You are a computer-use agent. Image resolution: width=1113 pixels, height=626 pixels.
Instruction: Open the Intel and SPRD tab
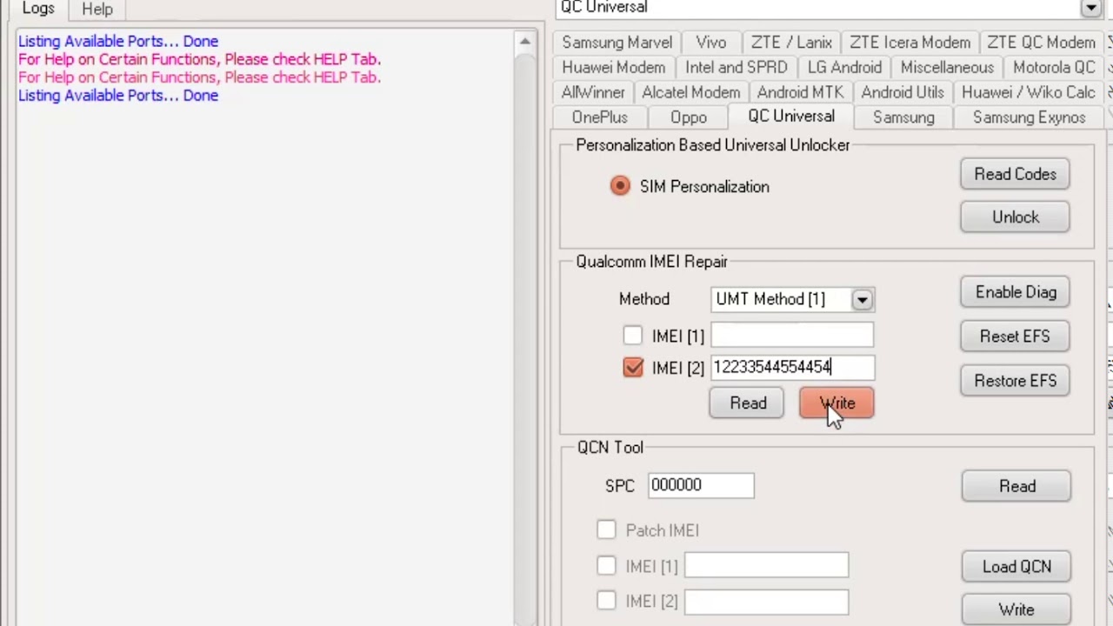tap(736, 68)
